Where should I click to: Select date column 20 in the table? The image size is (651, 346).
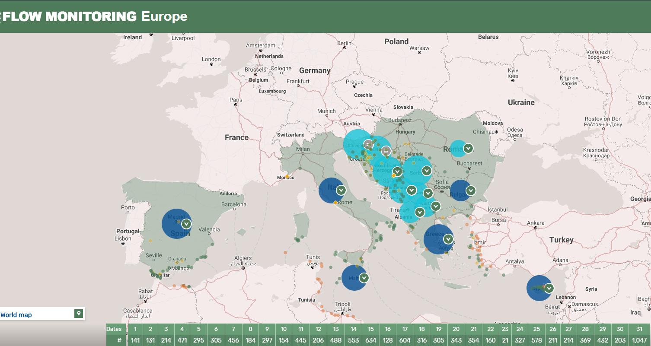tap(456, 329)
